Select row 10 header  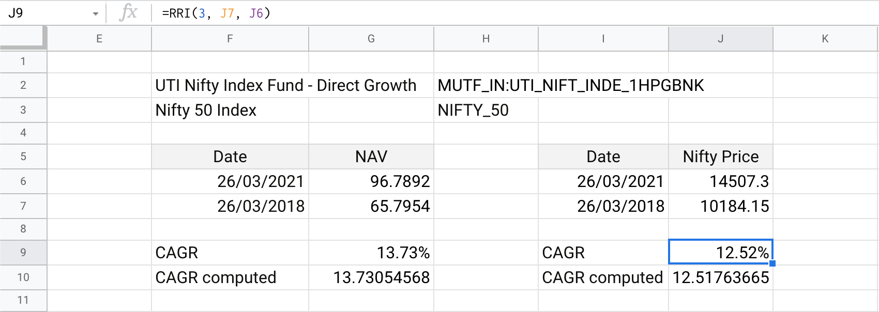click(x=23, y=277)
